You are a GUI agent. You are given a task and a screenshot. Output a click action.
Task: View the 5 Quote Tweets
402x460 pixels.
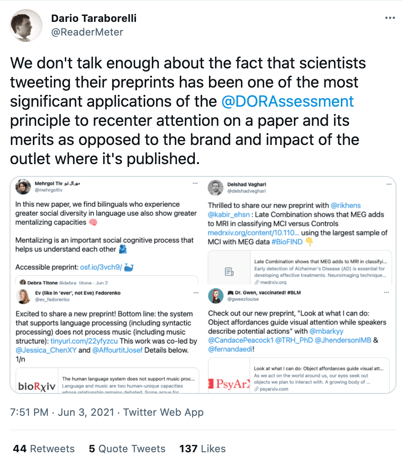tap(127, 449)
